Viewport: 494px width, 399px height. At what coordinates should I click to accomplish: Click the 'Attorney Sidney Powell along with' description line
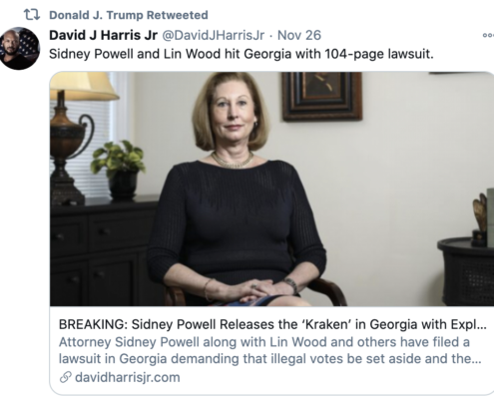[264, 342]
